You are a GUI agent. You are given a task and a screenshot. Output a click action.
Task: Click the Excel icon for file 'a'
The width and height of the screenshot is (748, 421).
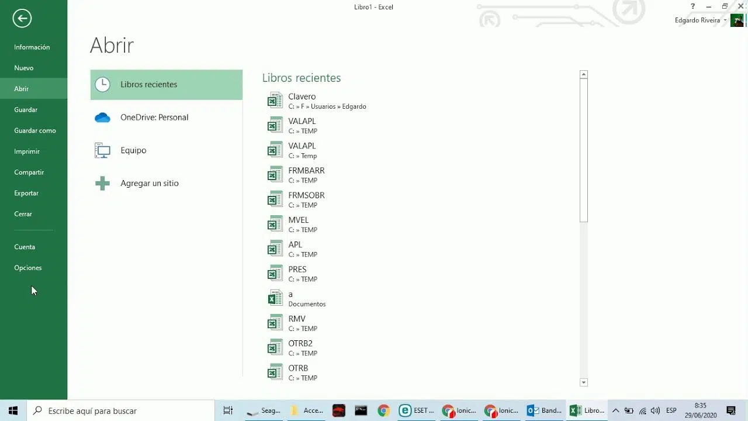tap(275, 298)
